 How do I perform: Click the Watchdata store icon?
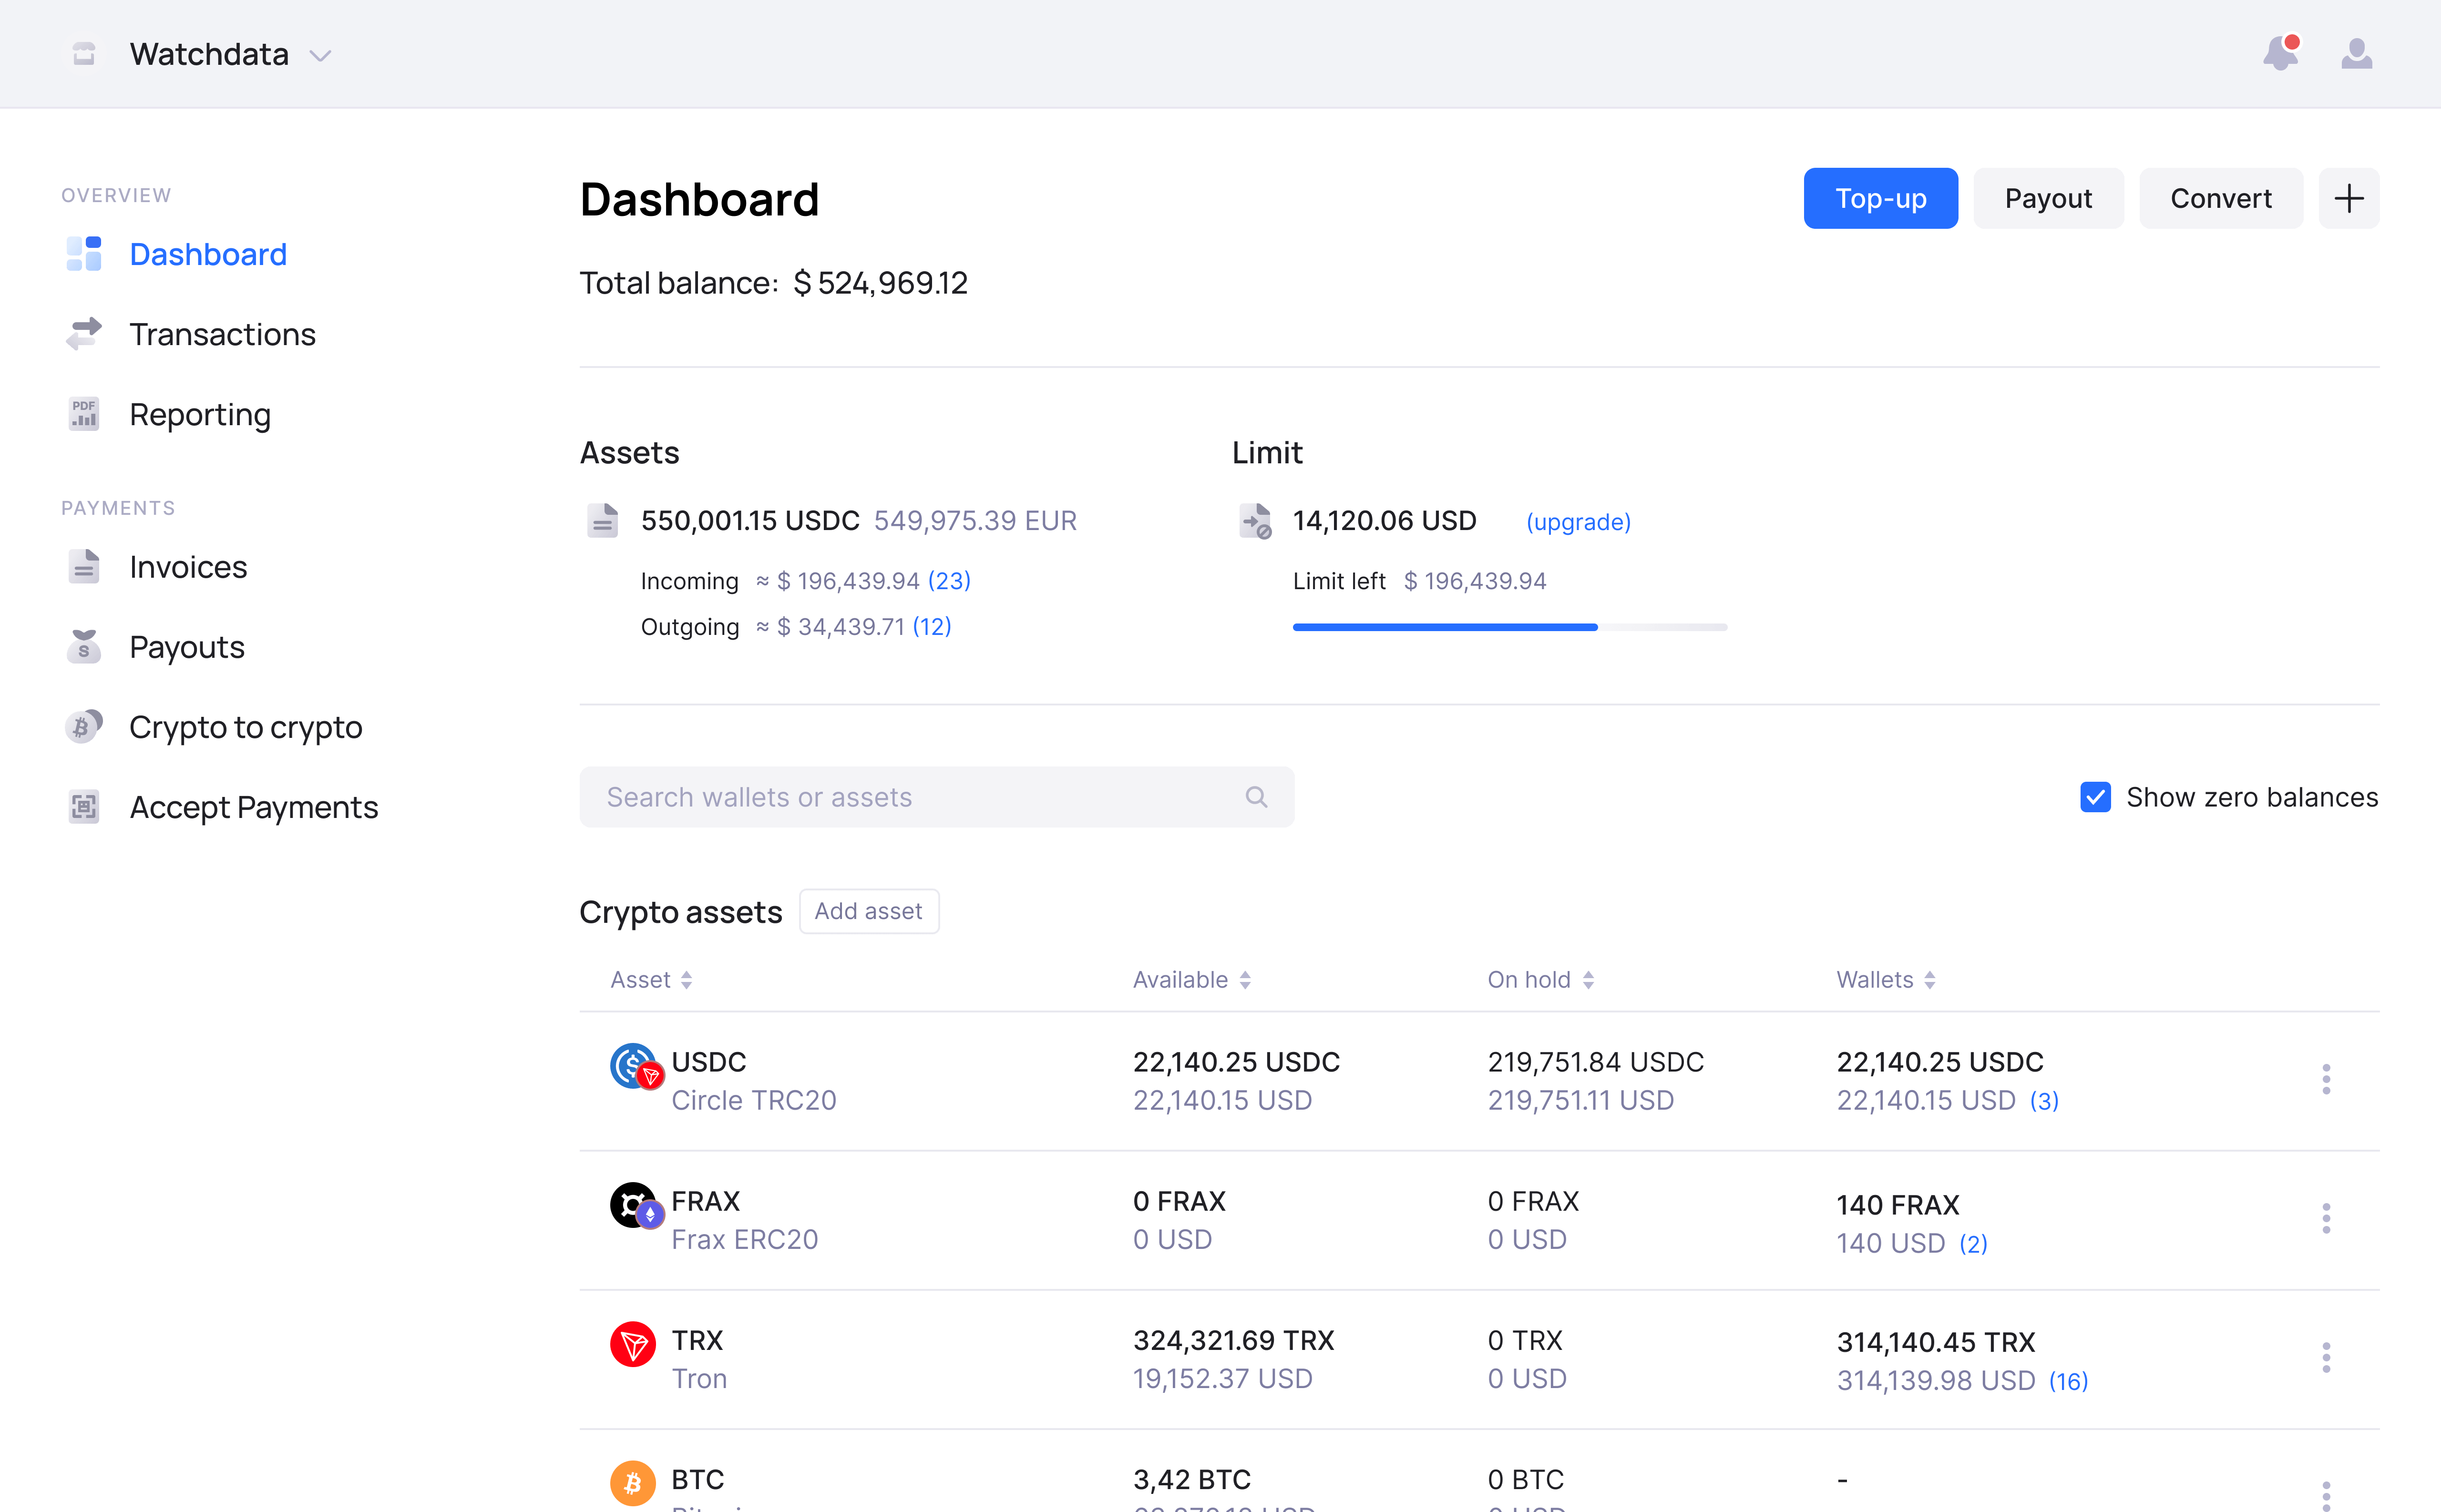84,54
